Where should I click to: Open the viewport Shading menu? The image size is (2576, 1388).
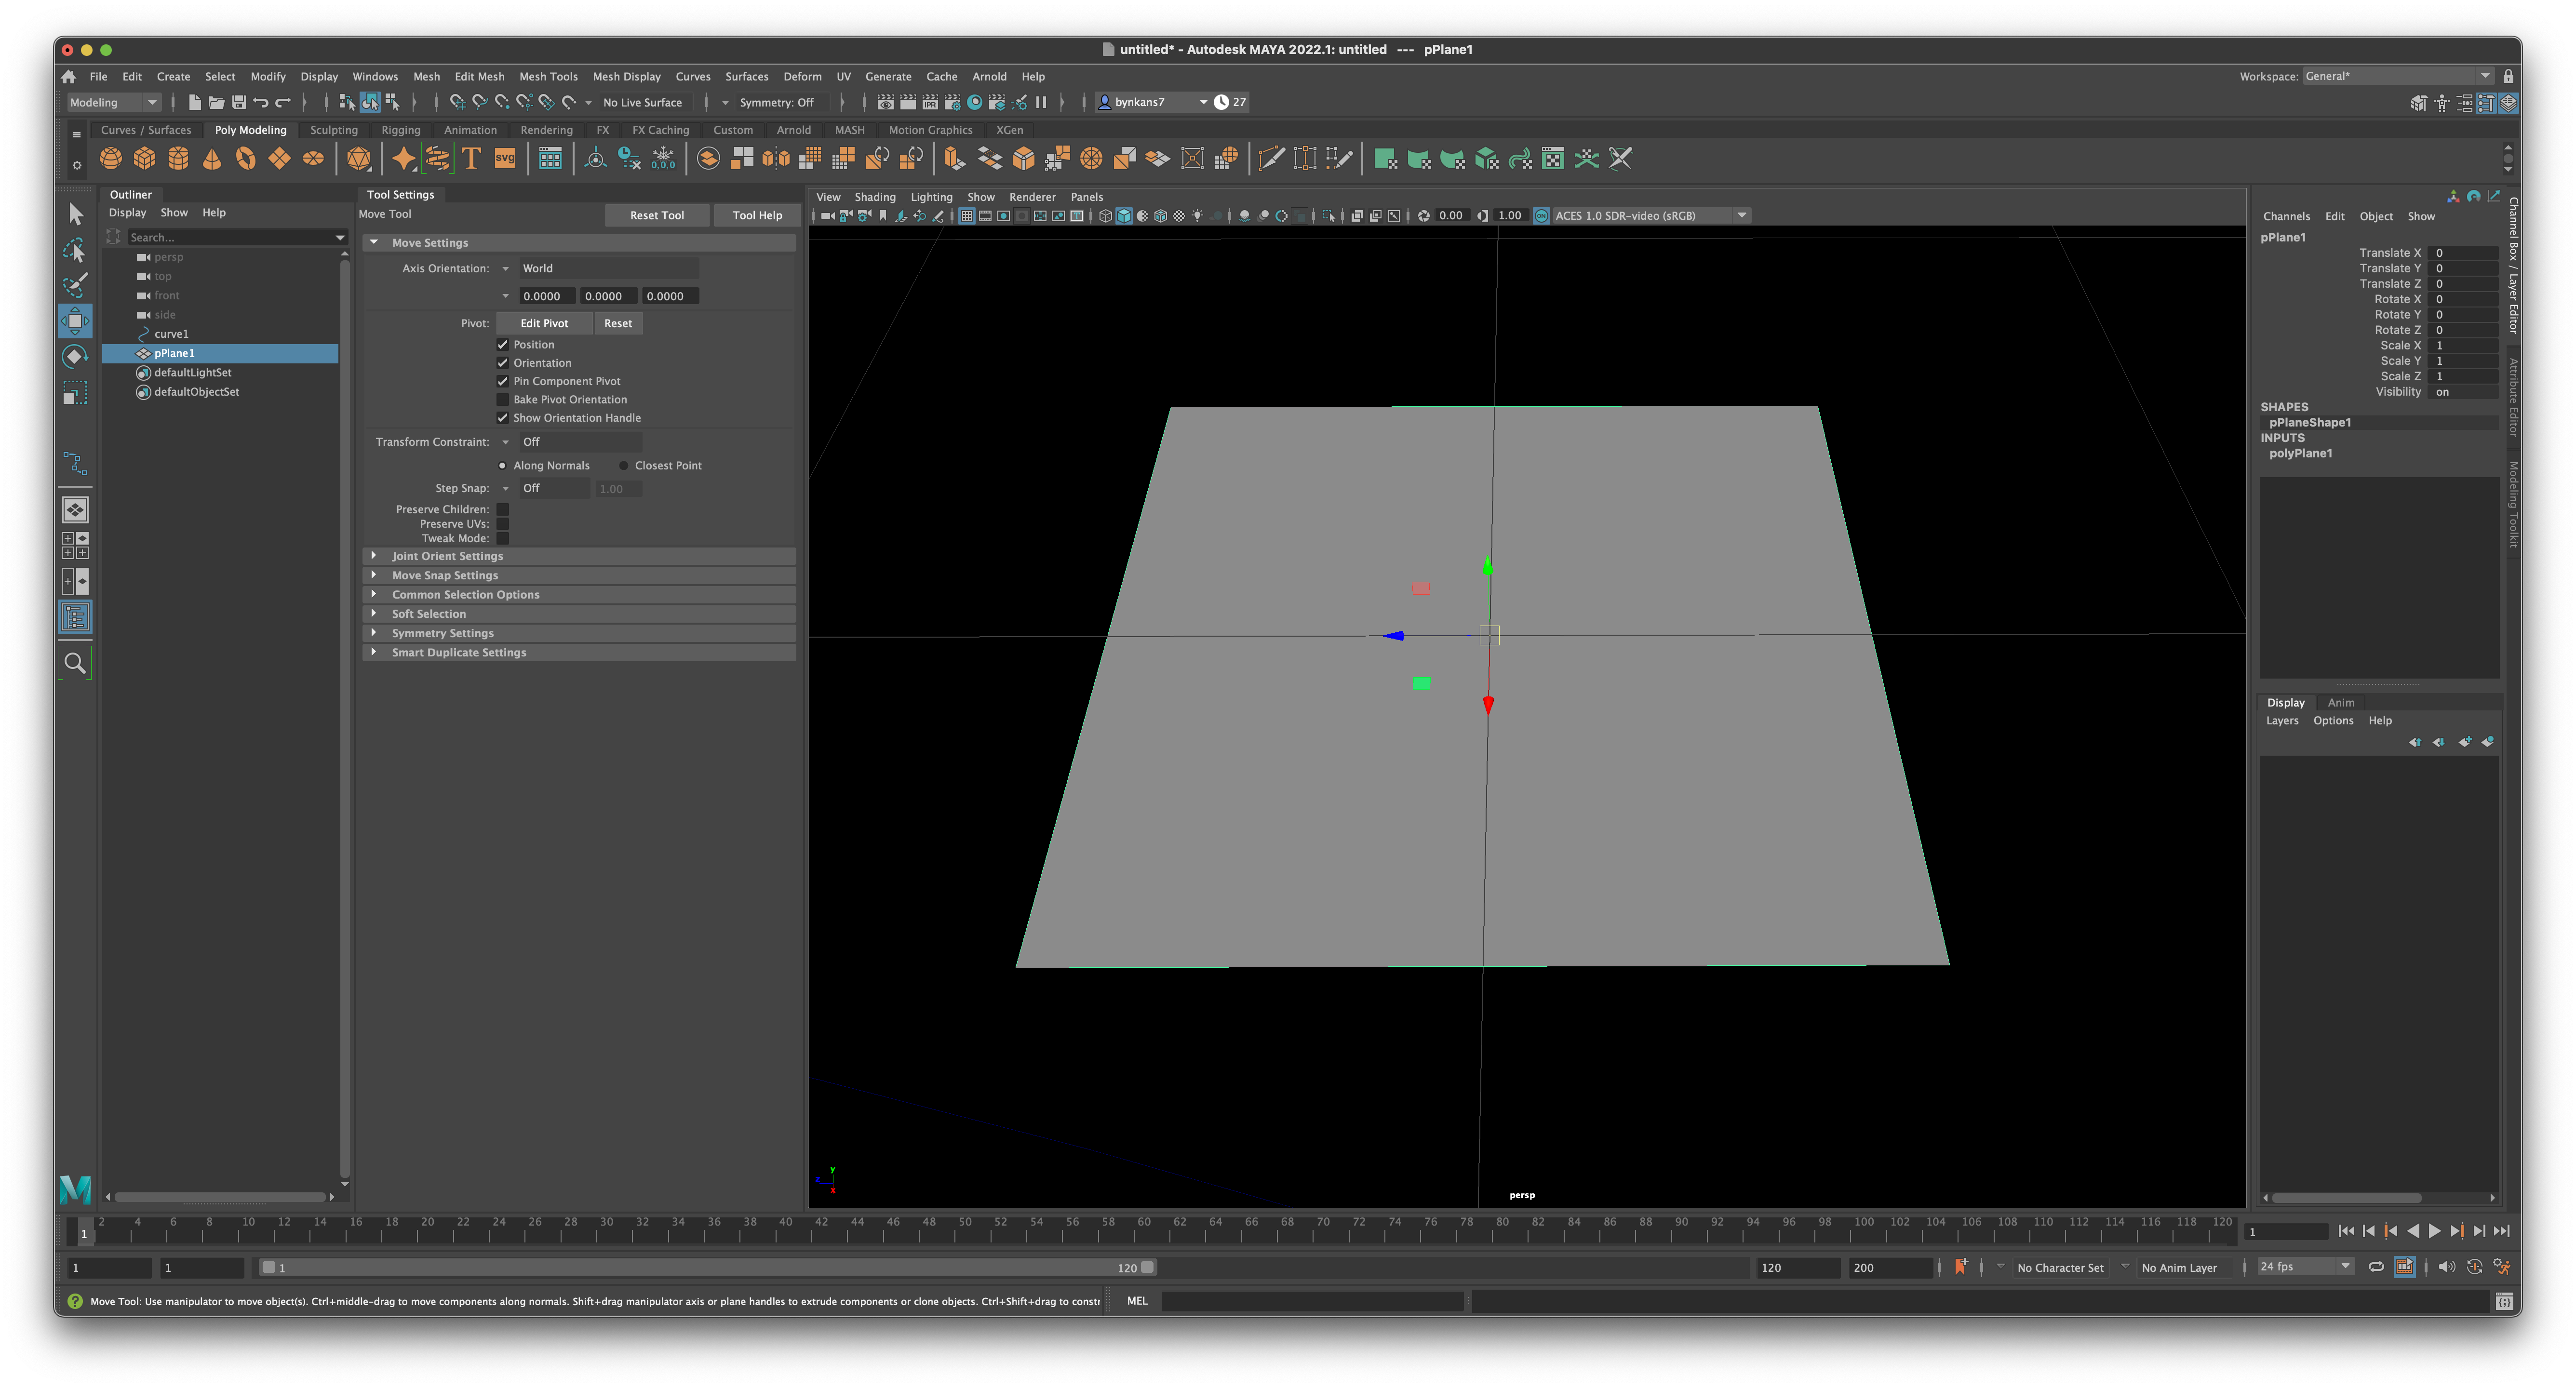875,197
